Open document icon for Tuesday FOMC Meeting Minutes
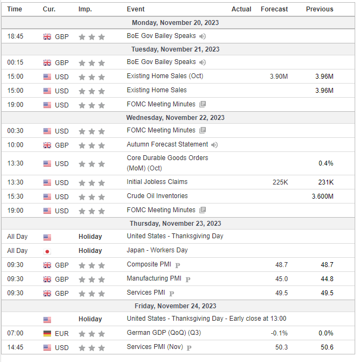Viewport: 359px width, 362px height. click(203, 104)
